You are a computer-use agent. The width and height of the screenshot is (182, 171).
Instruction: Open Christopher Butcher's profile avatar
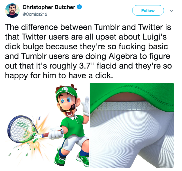click(x=12, y=11)
